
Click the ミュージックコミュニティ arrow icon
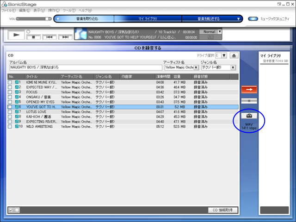[253, 19]
